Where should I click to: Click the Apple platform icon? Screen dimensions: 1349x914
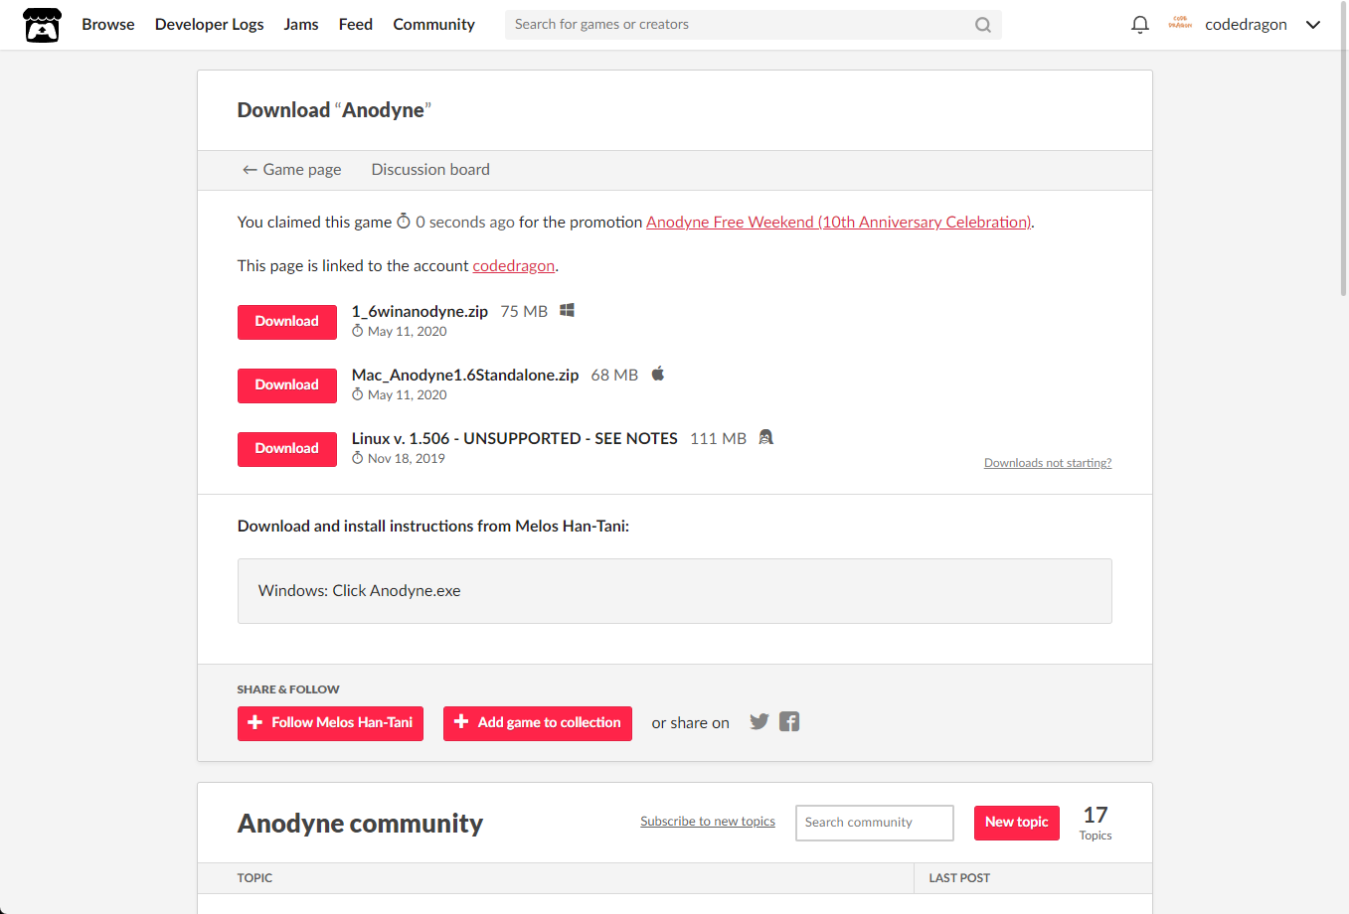657,374
